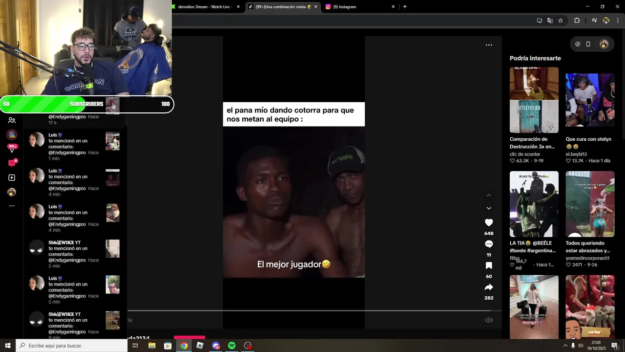Click the translate page icon in address bar
Viewport: 625px width, 352px height.
550,21
